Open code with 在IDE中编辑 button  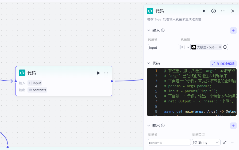click(x=223, y=64)
